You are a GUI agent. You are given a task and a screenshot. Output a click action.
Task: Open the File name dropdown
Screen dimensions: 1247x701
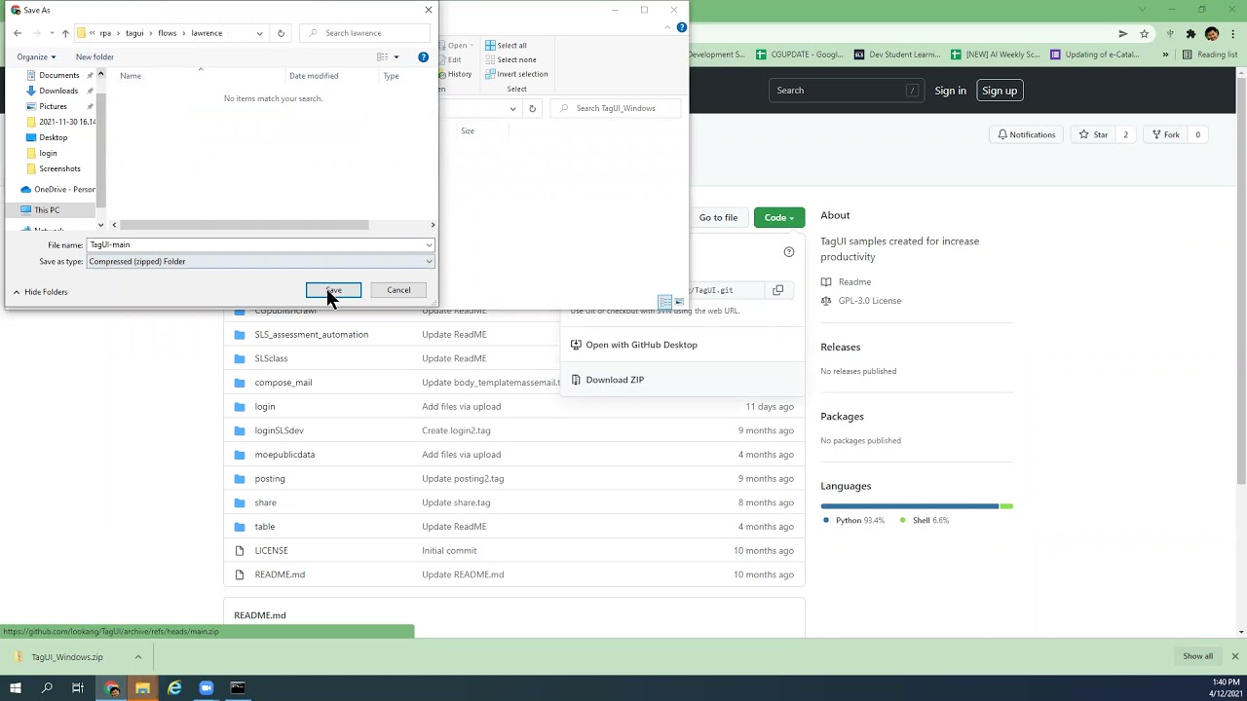pos(429,244)
